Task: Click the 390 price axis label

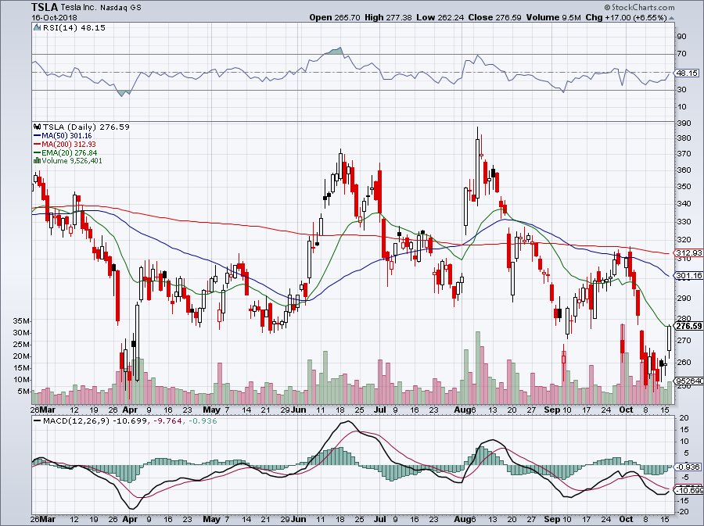Action: coord(684,123)
